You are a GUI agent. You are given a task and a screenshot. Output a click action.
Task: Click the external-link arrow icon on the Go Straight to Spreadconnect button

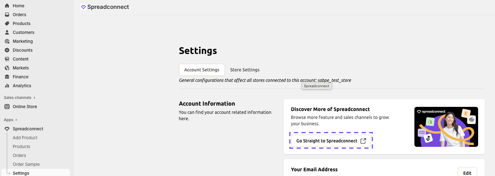(363, 141)
